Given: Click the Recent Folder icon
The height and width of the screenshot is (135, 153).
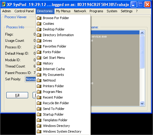Looking at the screenshot, I should coord(39,97).
